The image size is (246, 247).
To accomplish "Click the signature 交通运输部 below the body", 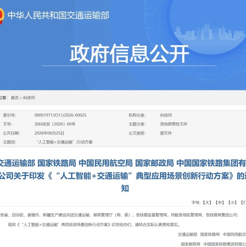I will [x=188, y=234].
